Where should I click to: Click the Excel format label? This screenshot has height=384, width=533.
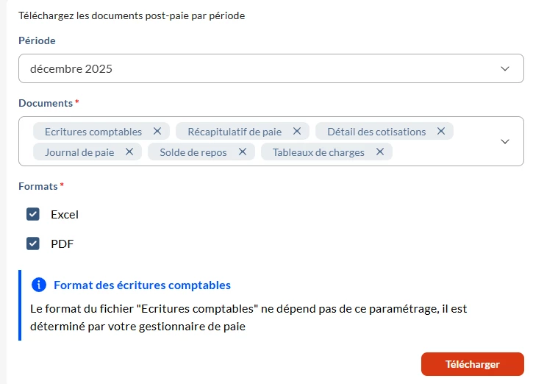coord(65,215)
